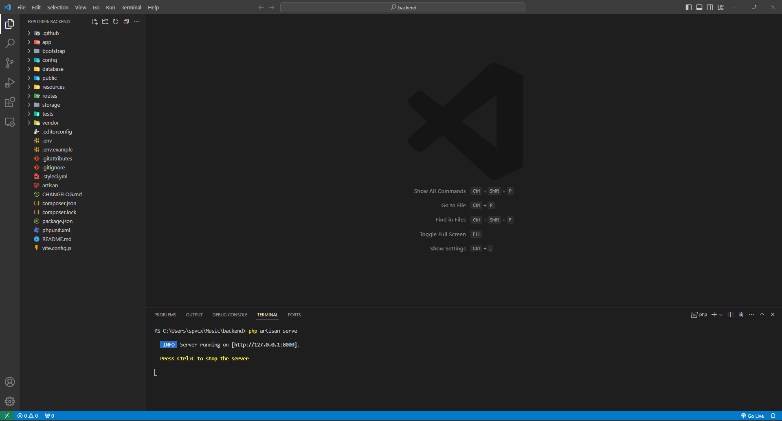Open the composer.json file
Viewport: 782px width, 421px height.
(59, 204)
